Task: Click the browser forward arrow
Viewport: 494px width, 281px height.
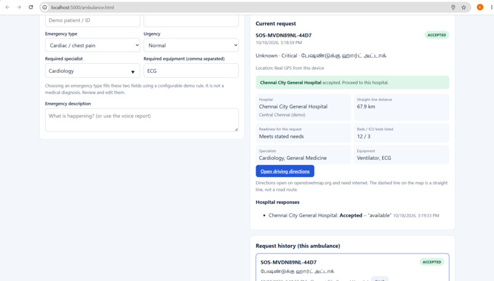Action: pyautogui.click(x=19, y=7)
